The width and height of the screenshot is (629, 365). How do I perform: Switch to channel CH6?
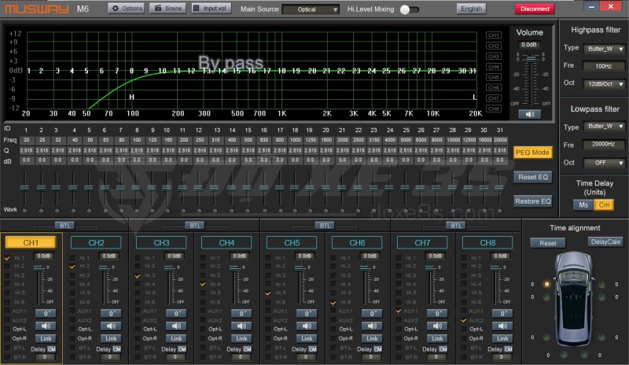357,242
